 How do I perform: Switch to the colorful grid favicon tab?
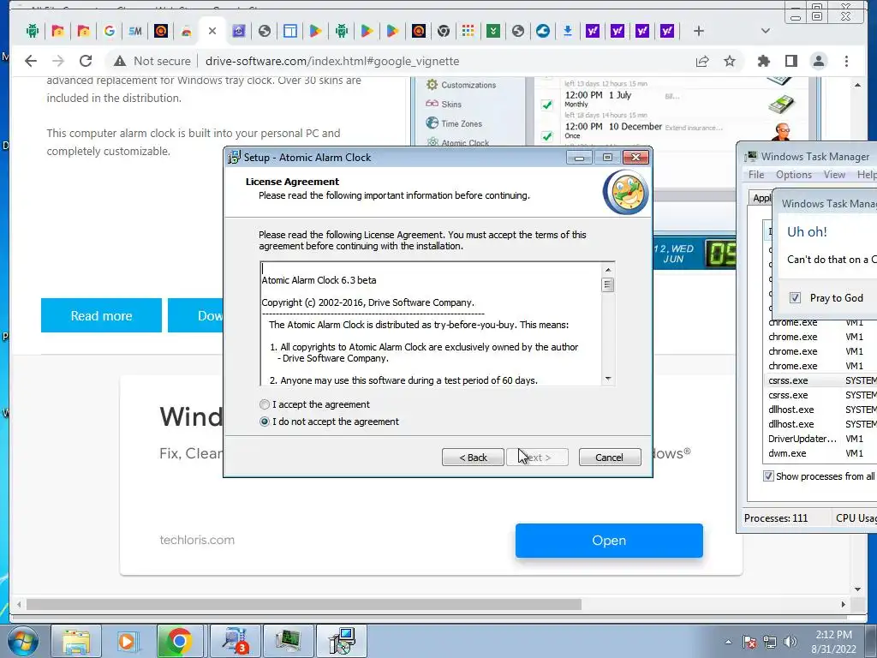point(468,32)
